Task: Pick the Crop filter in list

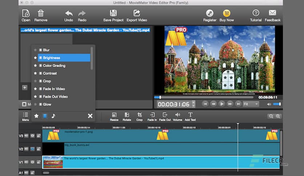Action: [64, 81]
